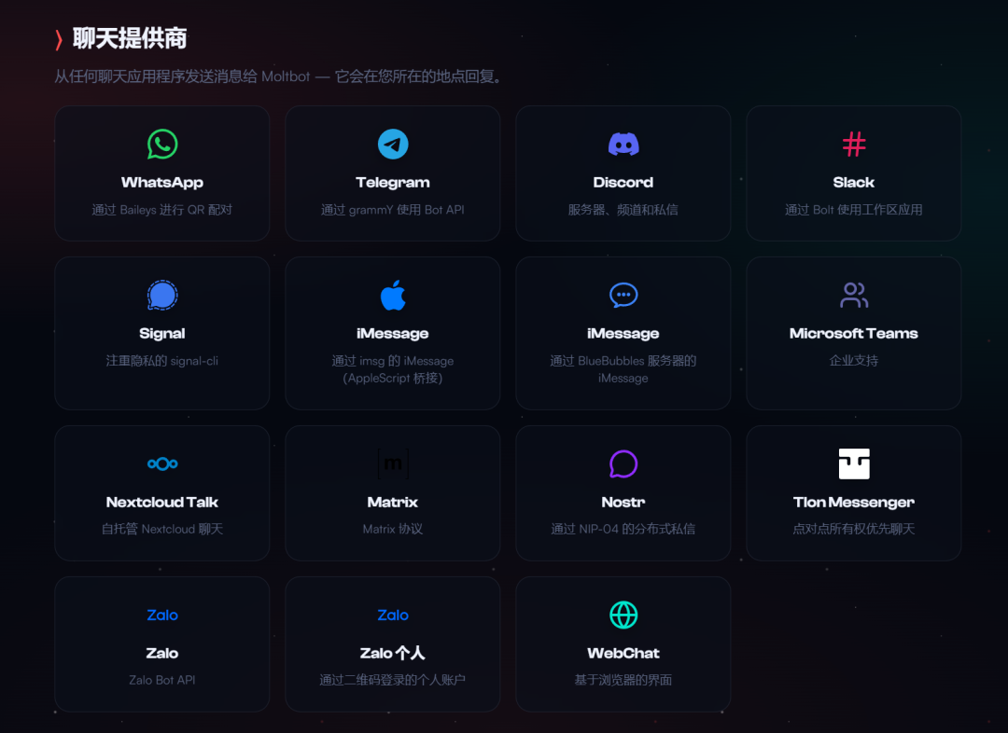Select the Zalo 个人 title
The width and height of the screenshot is (1008, 733).
393,654
